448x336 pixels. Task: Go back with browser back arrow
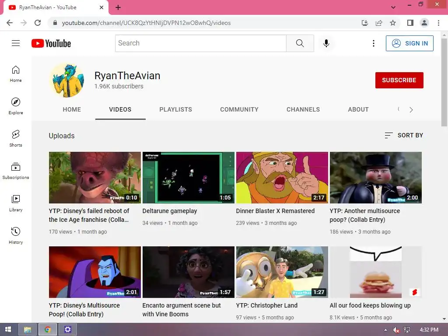10,23
